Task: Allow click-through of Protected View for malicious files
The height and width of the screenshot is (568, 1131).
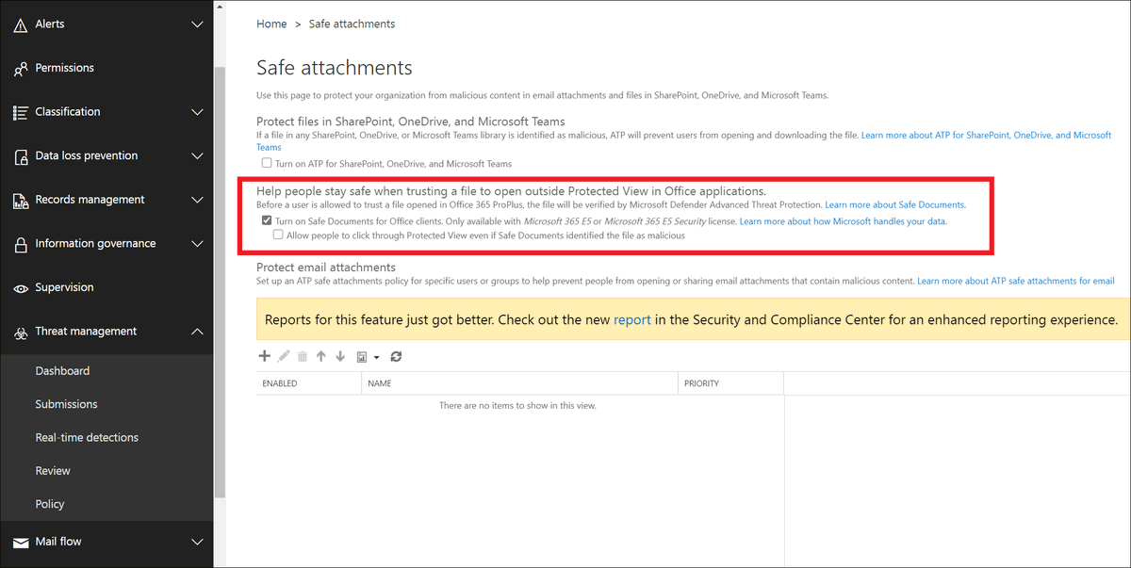Action: click(278, 234)
